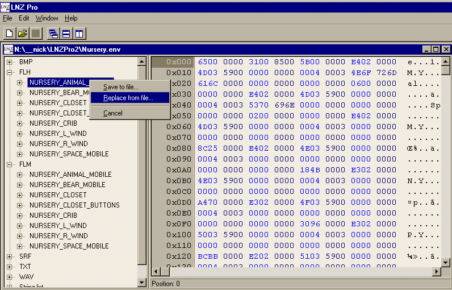Click the hex view scroll-down arrow
The width and height of the screenshot is (452, 290).
click(437, 272)
